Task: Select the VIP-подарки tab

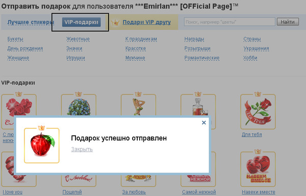Action: pyautogui.click(x=82, y=22)
